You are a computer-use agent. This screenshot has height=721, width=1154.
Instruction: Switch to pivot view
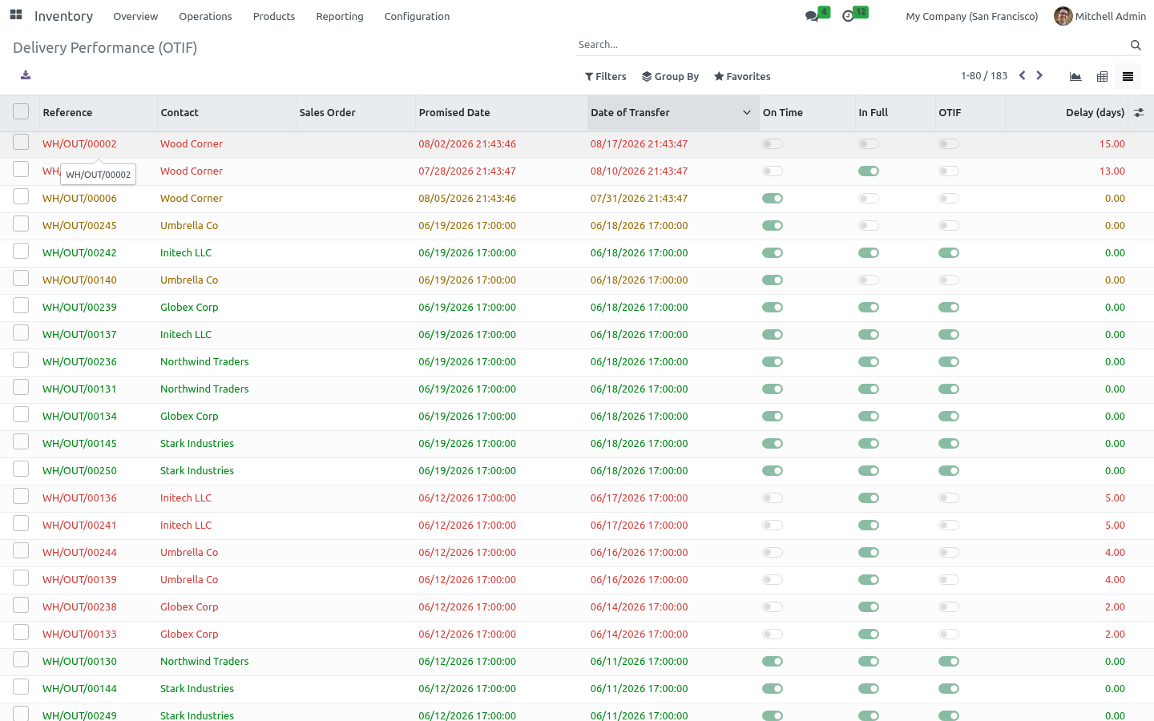point(1102,77)
